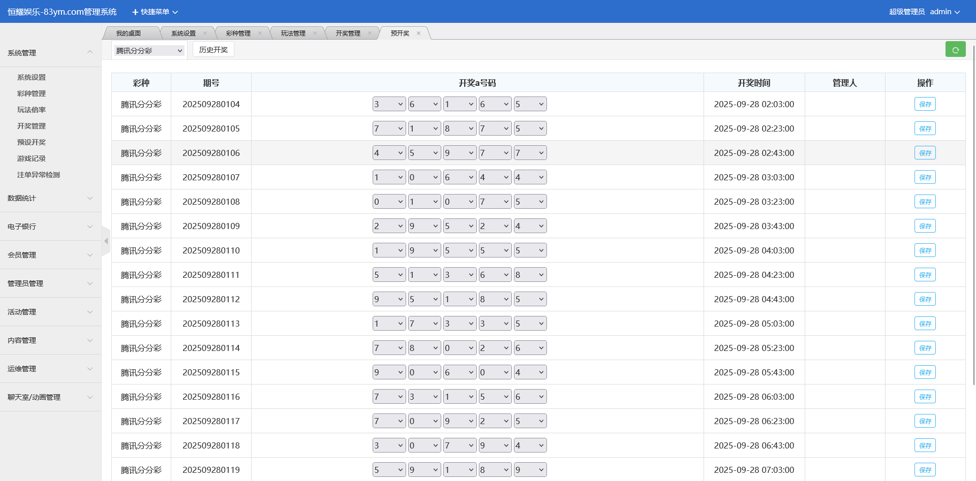Open the 快捷菜单 plus menu
This screenshot has height=481, width=976.
pyautogui.click(x=155, y=12)
